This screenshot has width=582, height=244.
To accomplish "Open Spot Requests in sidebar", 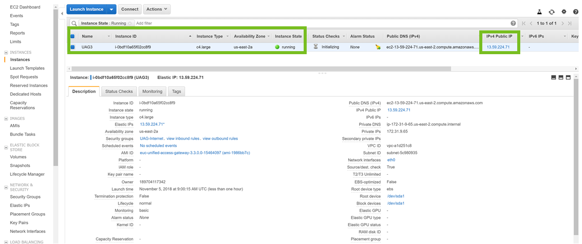I will coord(24,77).
